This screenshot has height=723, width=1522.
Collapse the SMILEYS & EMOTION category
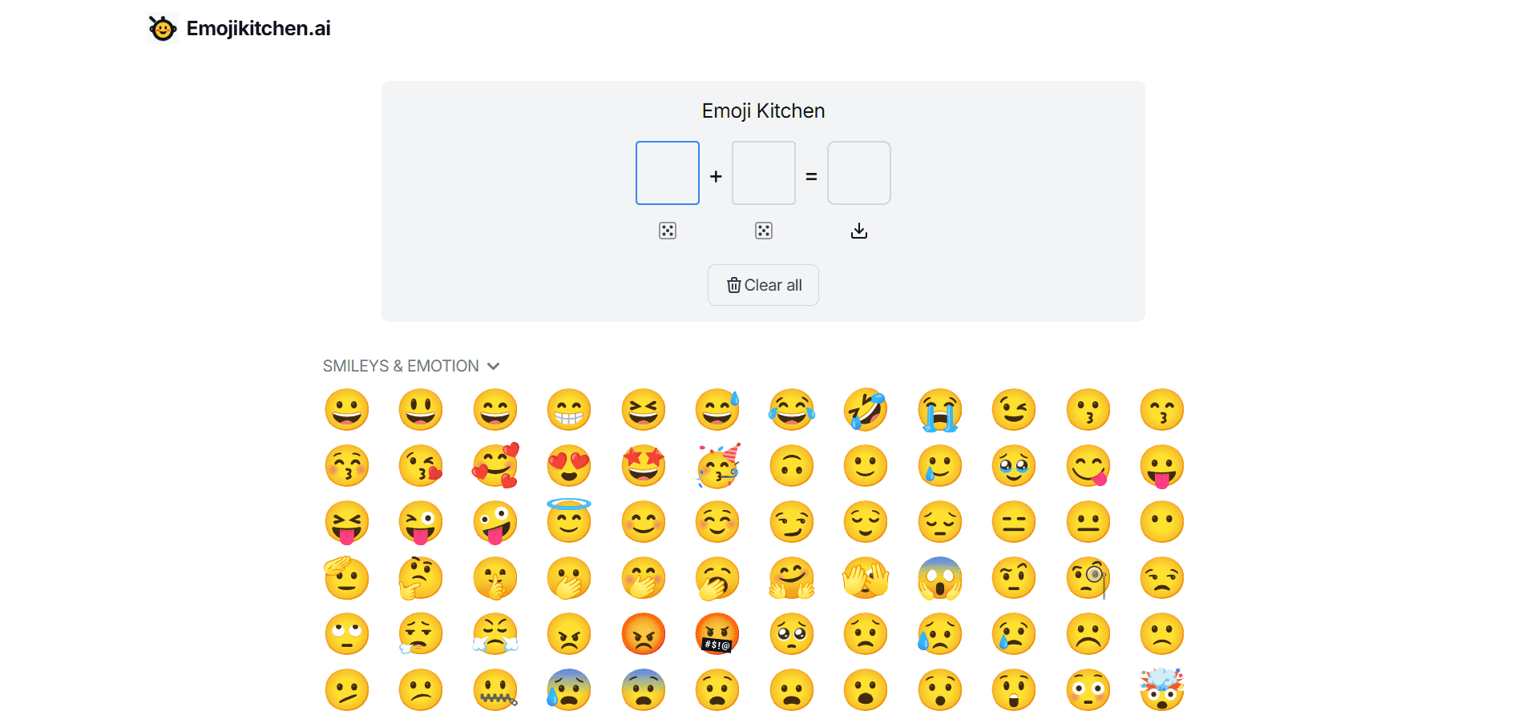click(493, 366)
